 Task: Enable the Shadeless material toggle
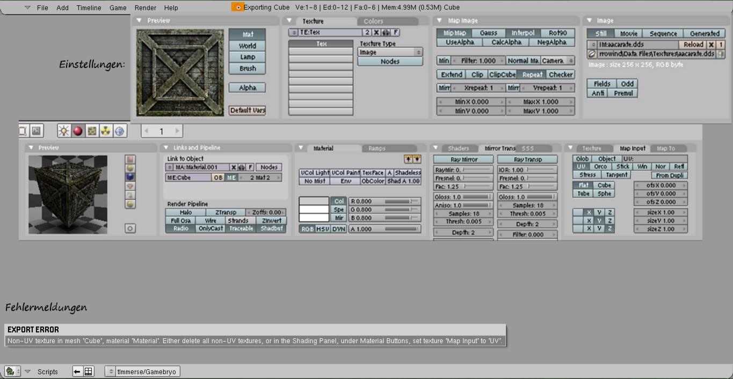tap(408, 173)
